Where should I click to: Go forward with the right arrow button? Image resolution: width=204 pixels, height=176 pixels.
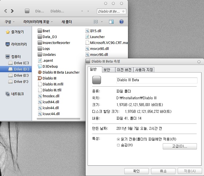click(12, 11)
